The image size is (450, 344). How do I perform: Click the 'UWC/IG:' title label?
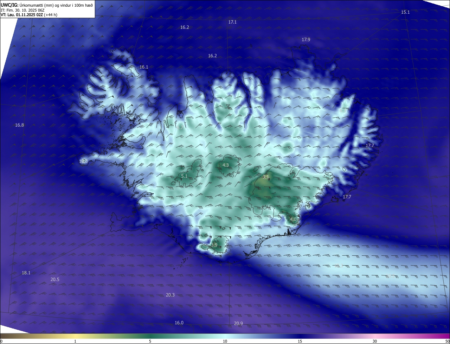9,5
